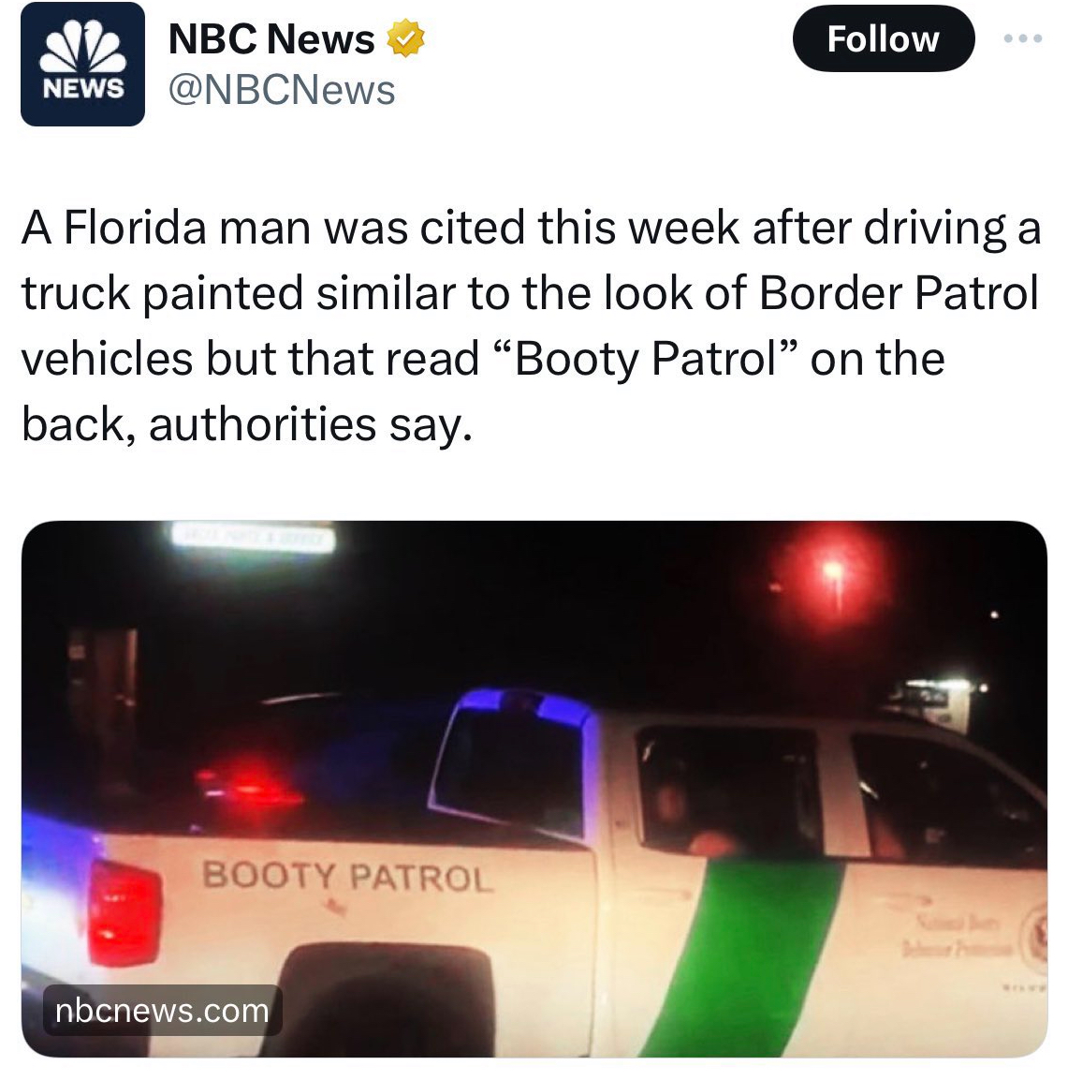Viewport: 1068px width, 1080px height.
Task: Click the gold verified badge next to NBC News
Action: coord(406,38)
